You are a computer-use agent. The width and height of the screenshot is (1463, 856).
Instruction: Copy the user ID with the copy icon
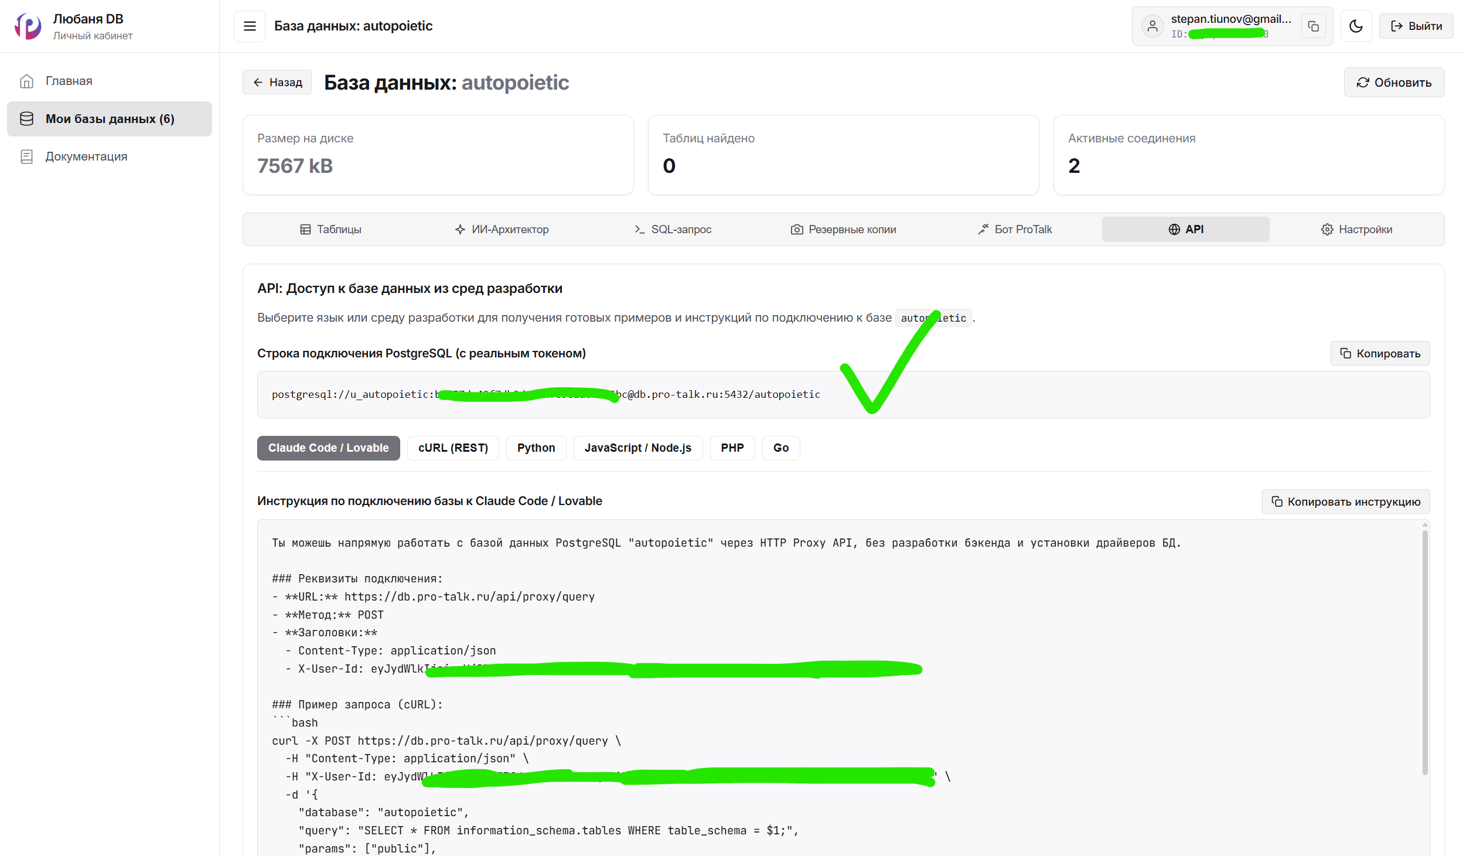(x=1314, y=26)
